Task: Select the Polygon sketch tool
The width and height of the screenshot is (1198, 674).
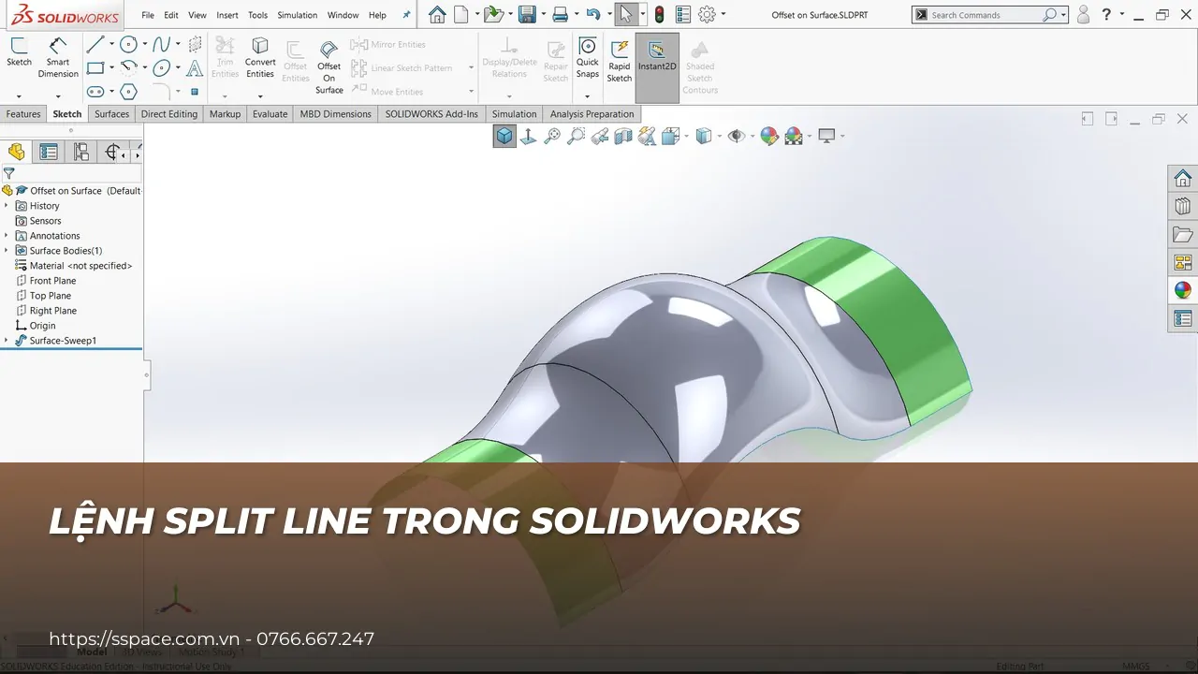Action: pyautogui.click(x=129, y=91)
